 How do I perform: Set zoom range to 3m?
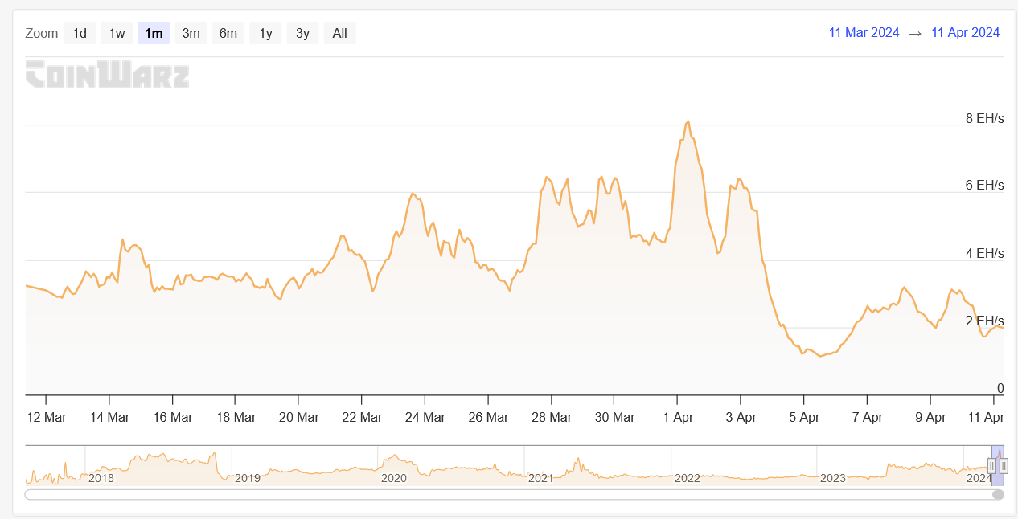coord(191,33)
